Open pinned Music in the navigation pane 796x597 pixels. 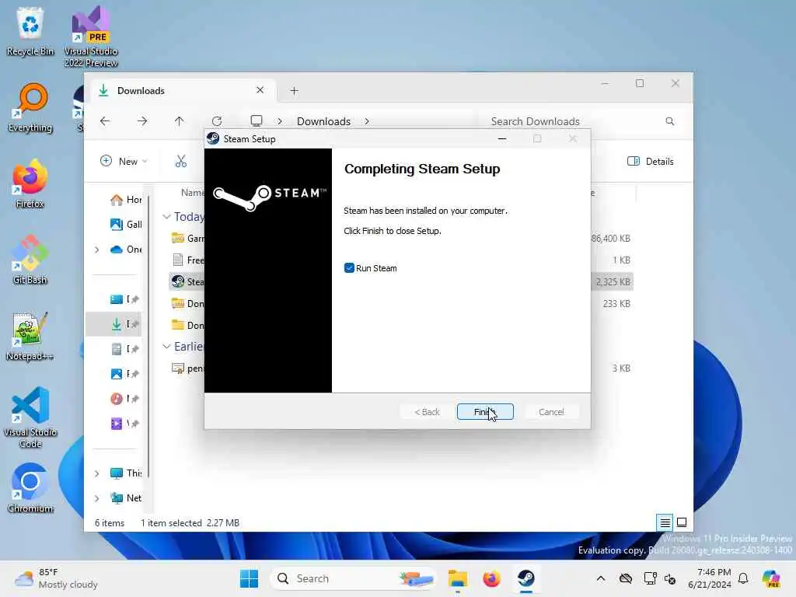[124, 399]
